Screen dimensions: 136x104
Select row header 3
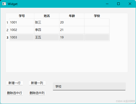[x=7, y=37]
